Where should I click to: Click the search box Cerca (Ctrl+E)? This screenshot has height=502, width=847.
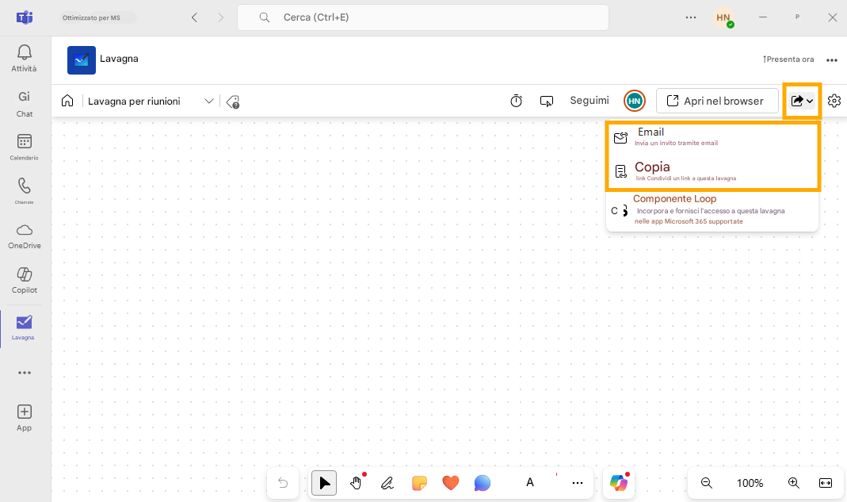pos(423,17)
